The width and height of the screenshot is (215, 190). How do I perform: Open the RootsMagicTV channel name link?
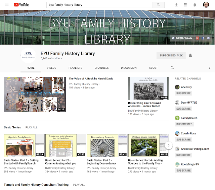190,164
